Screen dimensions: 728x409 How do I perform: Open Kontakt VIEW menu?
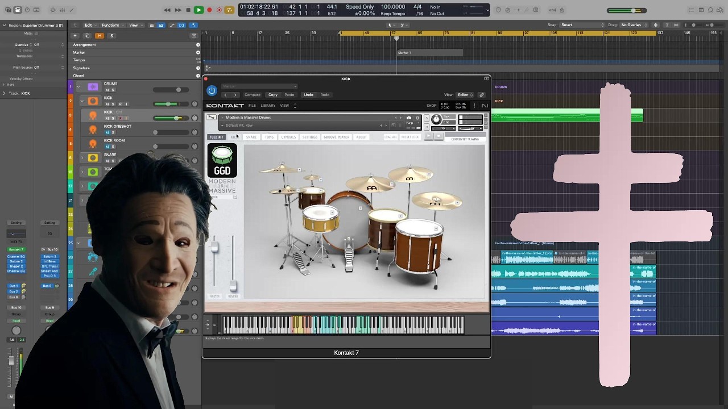click(x=284, y=106)
